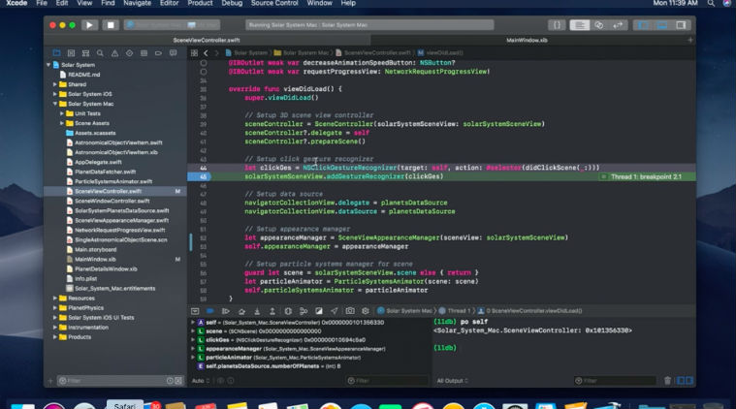Deactivate breakpoints with the blue breakpoint icon

pyautogui.click(x=209, y=311)
